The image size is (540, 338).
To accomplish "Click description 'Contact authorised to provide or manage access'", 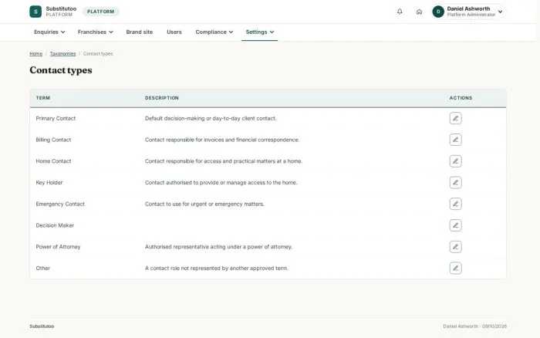I will 221,182.
